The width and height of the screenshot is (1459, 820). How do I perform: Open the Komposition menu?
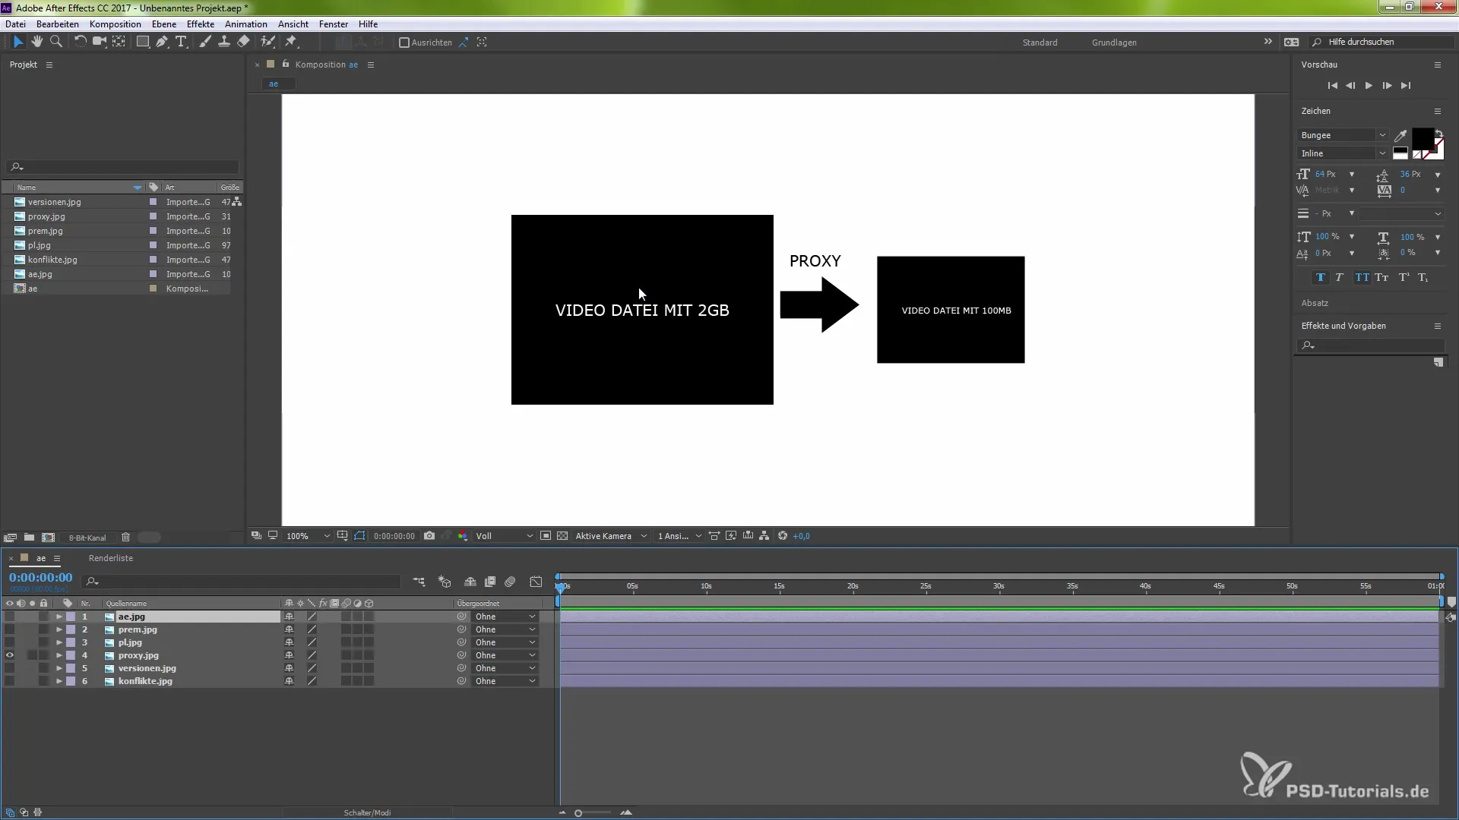click(x=115, y=24)
